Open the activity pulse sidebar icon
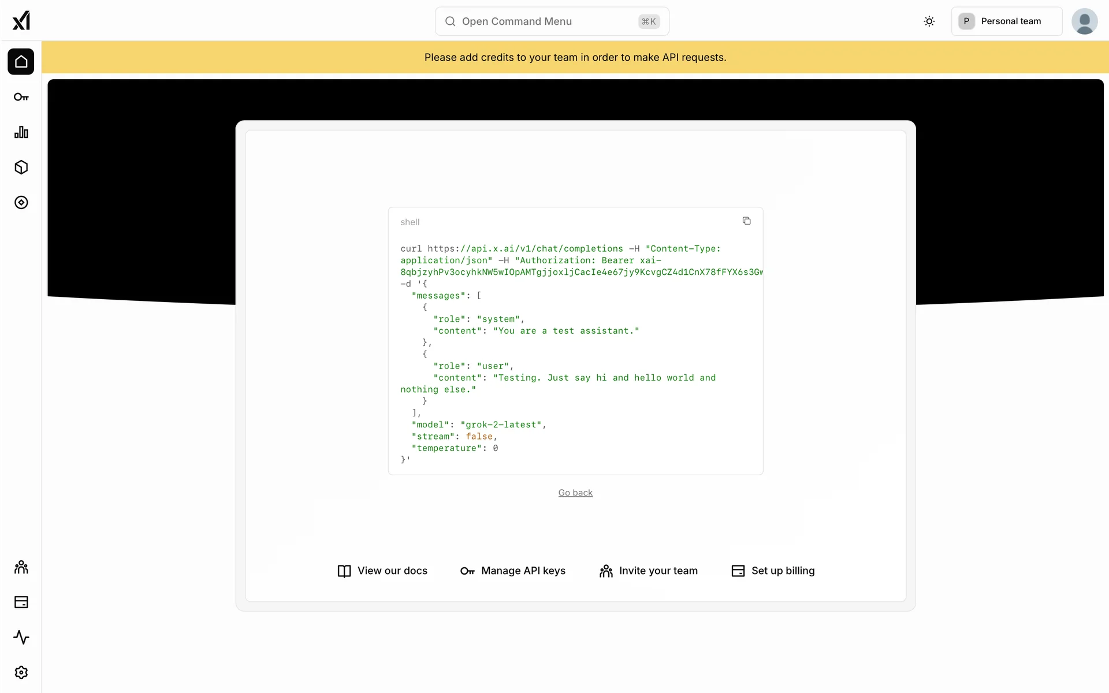The height and width of the screenshot is (693, 1109). point(21,638)
